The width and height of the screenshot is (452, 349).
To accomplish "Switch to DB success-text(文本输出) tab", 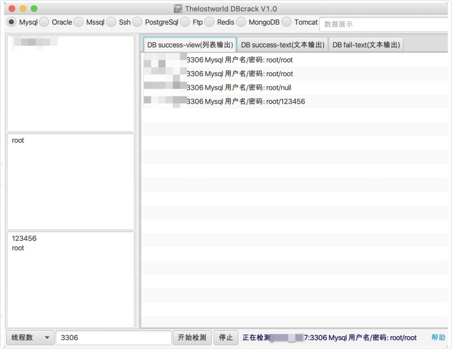I will 282,45.
